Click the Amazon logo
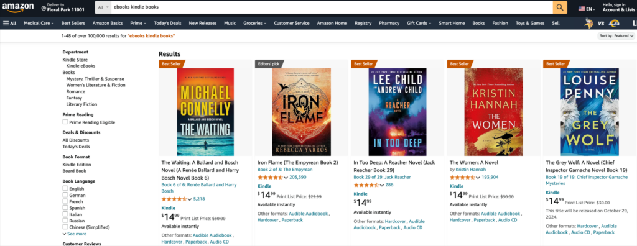Screen dimensions: 637x246 [17, 7]
